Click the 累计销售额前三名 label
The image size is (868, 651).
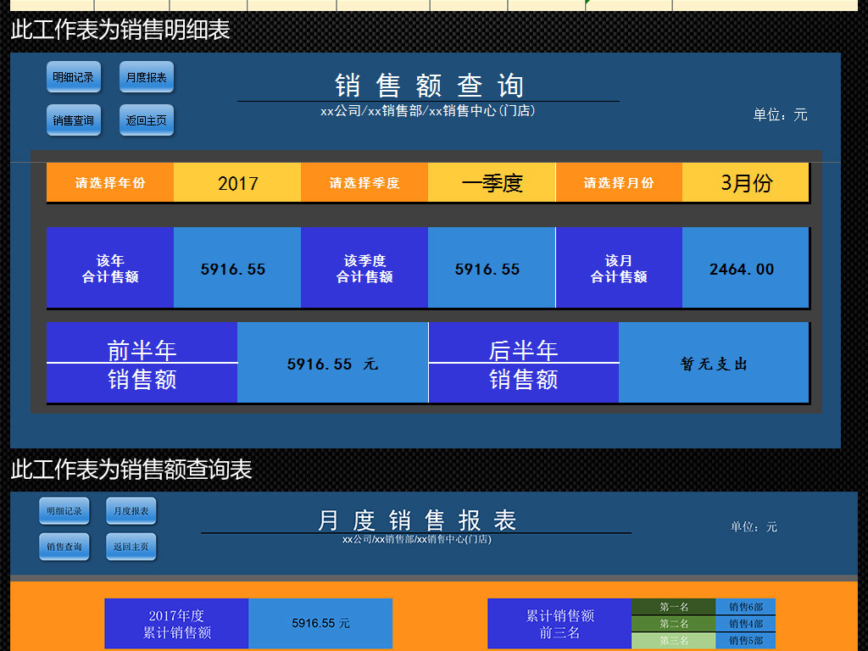coord(559,623)
